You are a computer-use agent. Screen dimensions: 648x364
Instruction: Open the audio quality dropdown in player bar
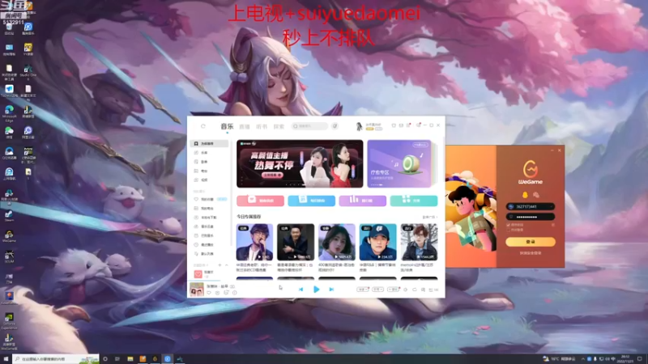(x=377, y=290)
